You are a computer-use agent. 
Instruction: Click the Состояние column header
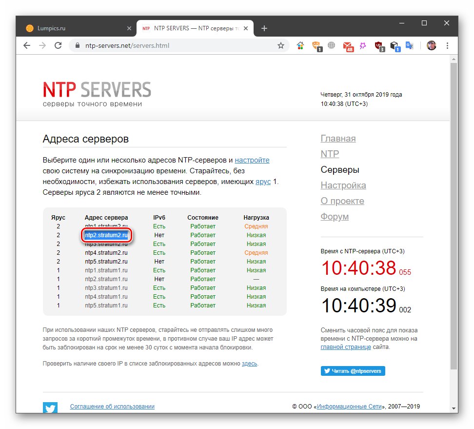[203, 218]
